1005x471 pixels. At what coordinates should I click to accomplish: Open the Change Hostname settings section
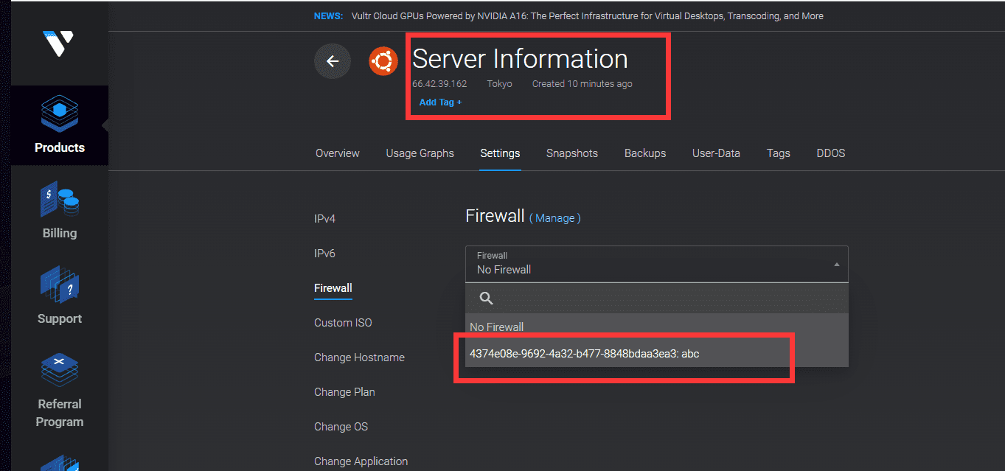[x=359, y=357]
